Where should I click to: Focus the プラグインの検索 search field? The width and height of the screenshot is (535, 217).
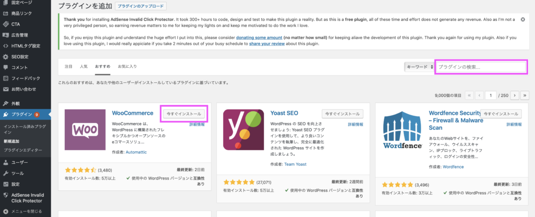pyautogui.click(x=481, y=67)
